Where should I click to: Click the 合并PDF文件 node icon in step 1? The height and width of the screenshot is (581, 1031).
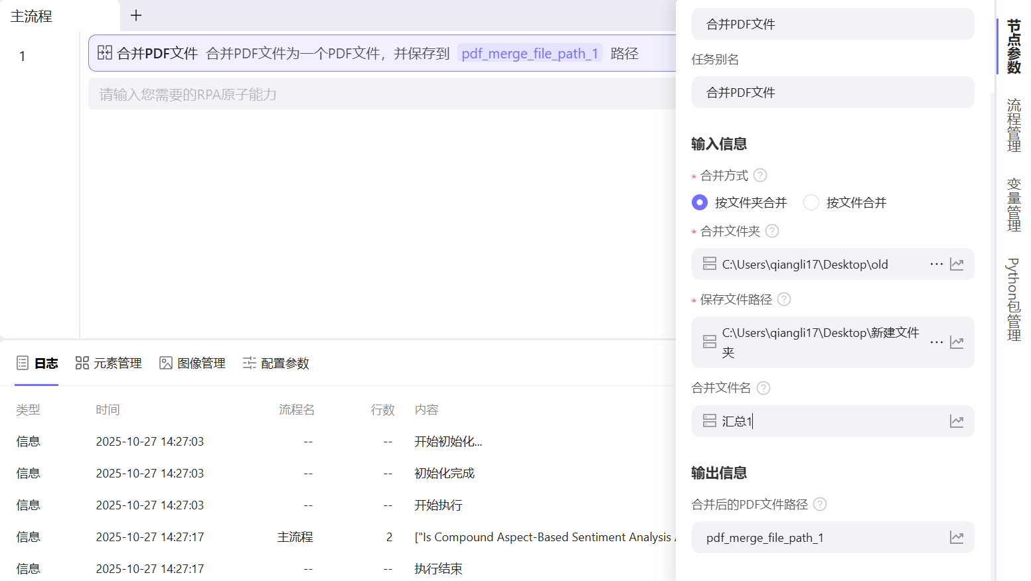(x=105, y=52)
